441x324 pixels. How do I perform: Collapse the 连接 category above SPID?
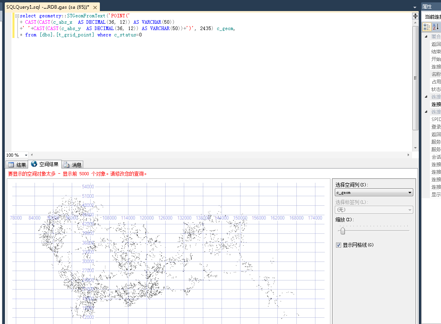(426, 112)
